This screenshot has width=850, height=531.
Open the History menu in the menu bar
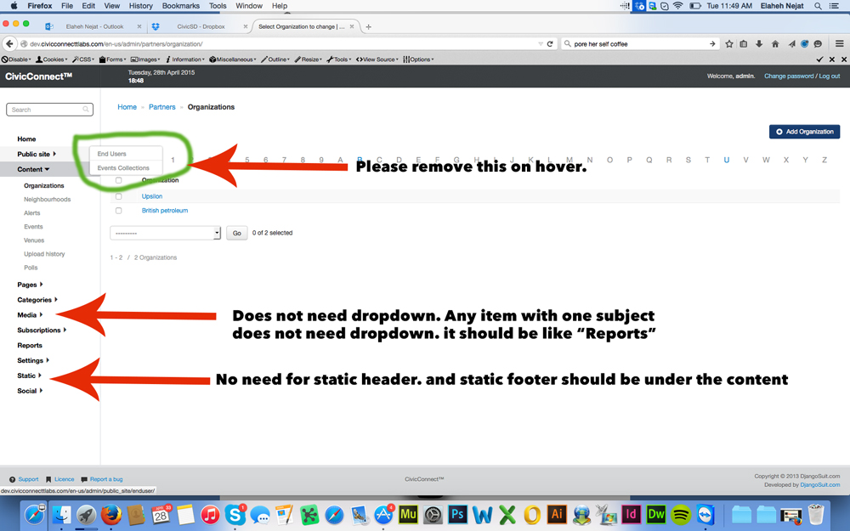141,6
